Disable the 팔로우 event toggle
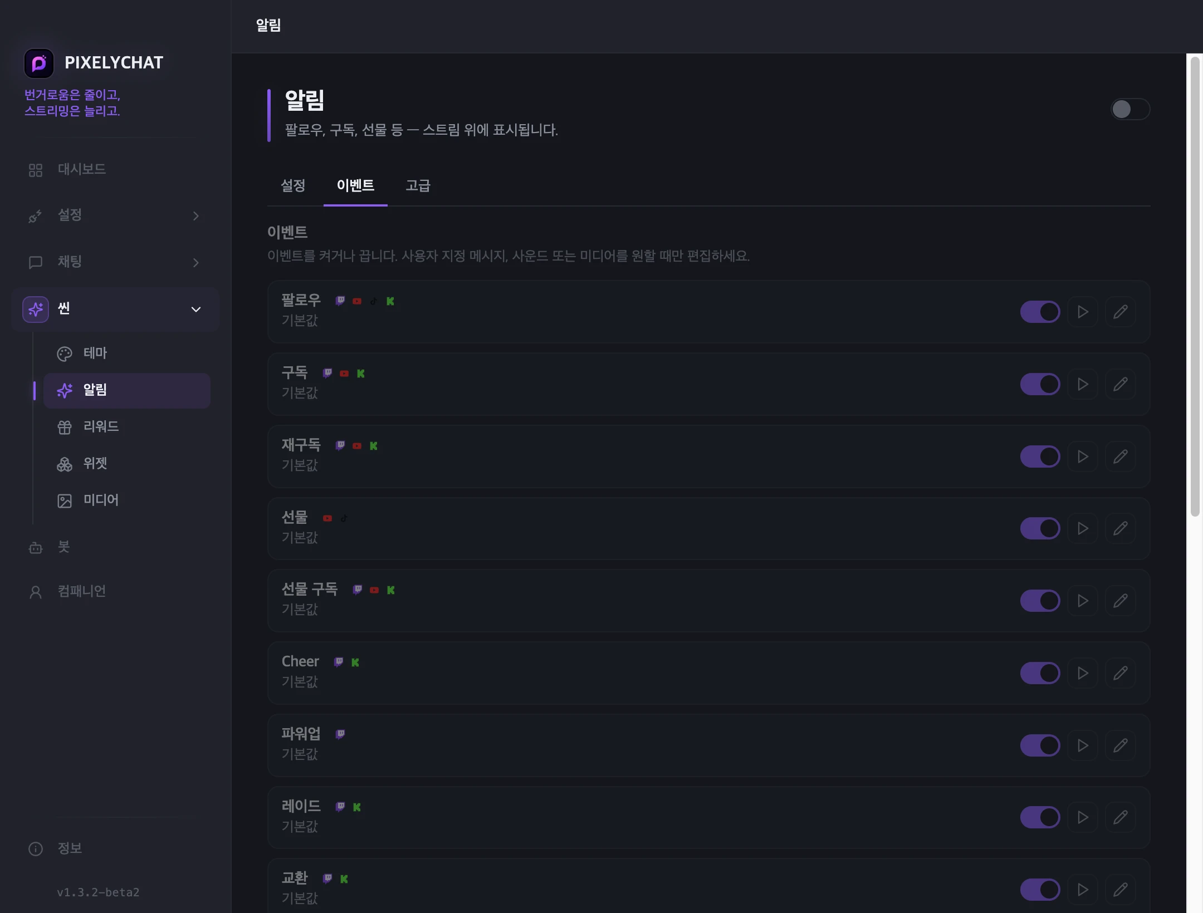The height and width of the screenshot is (913, 1203). click(x=1040, y=312)
